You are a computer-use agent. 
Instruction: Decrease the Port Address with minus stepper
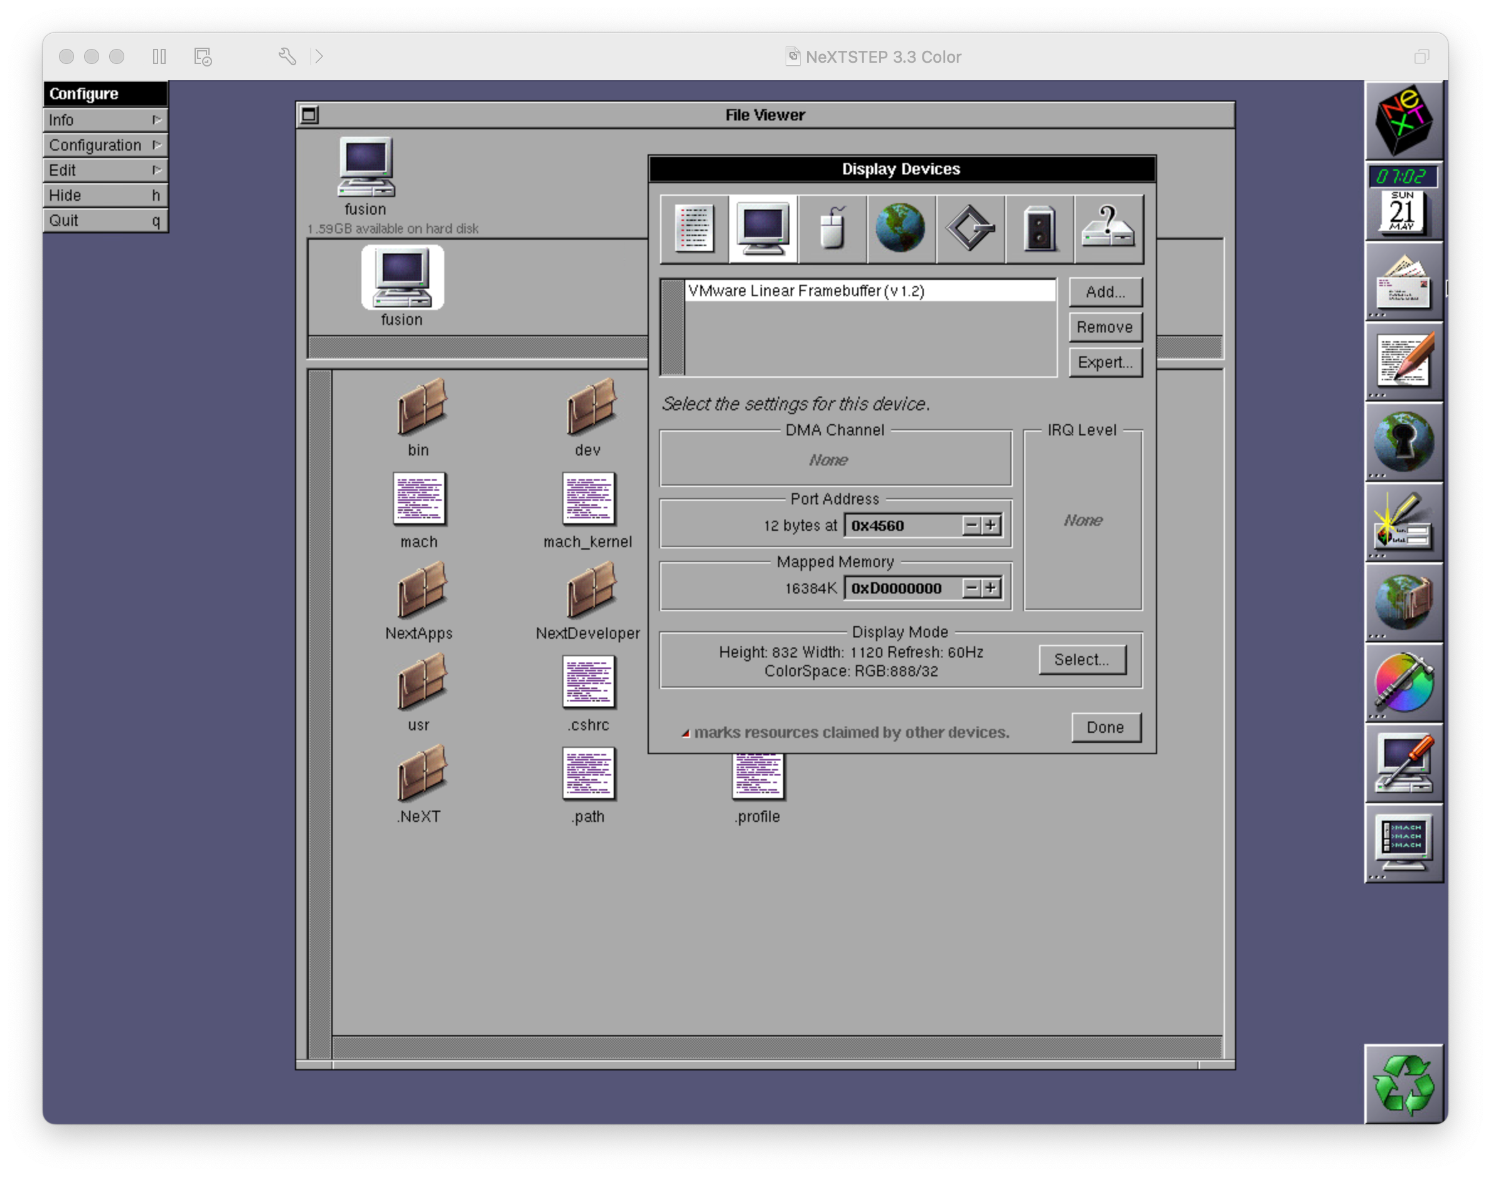971,526
